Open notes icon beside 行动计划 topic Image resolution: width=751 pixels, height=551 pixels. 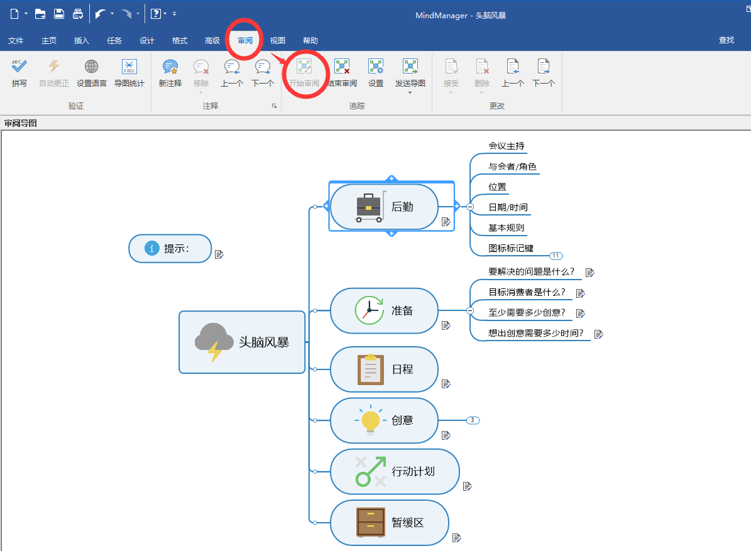click(468, 486)
